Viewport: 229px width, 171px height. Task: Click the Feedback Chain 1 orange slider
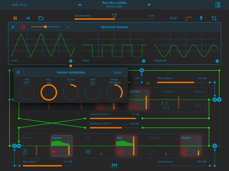114,118
